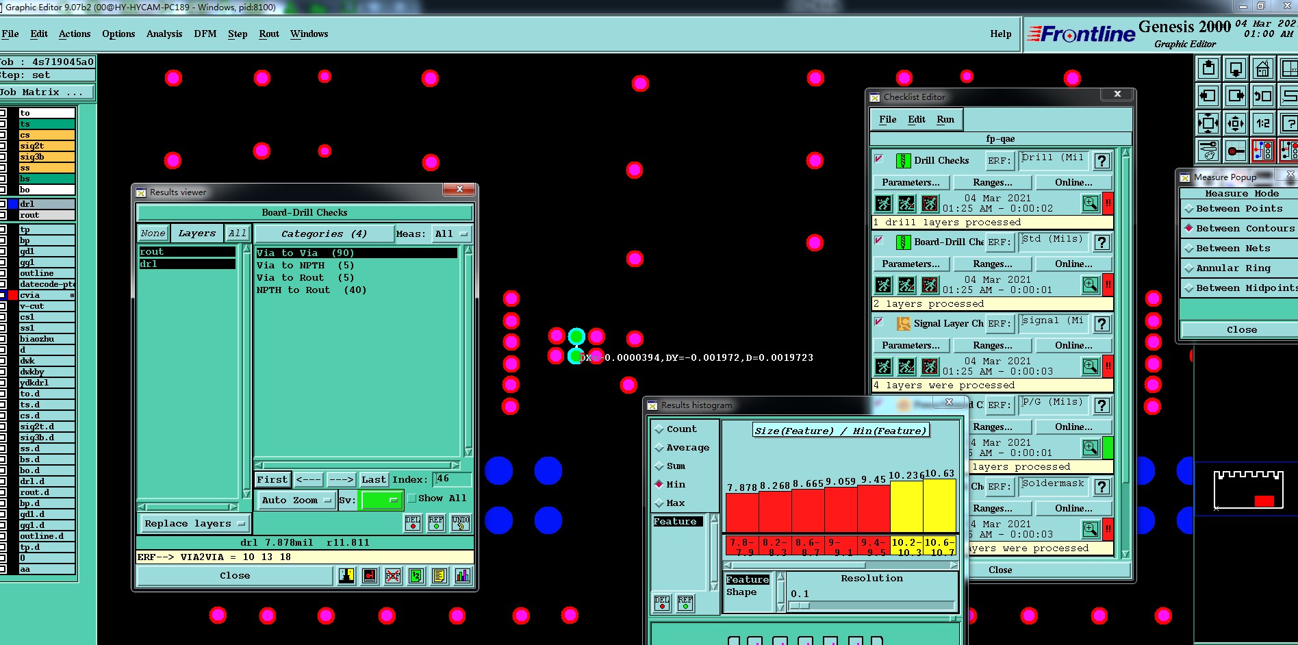Enable the Show All checkbox in Results viewer
This screenshot has width=1298, height=645.
pyautogui.click(x=412, y=498)
